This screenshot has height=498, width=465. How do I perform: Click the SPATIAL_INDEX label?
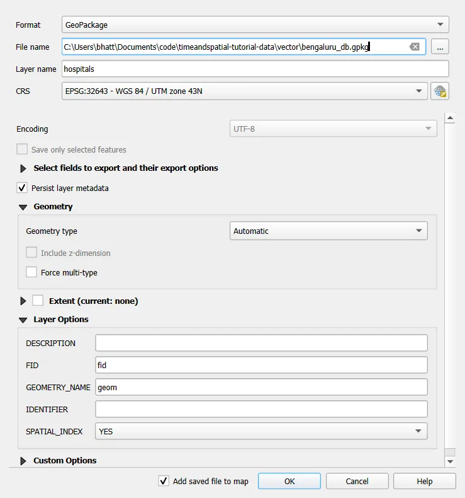[54, 432]
